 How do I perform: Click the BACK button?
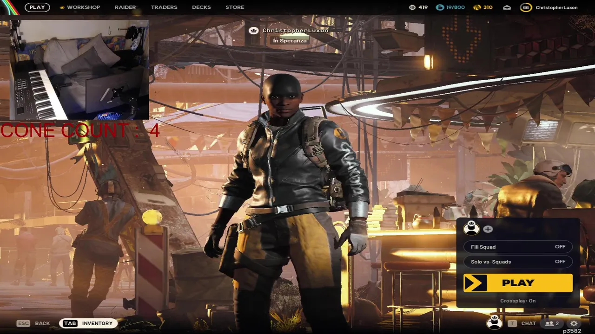(x=42, y=323)
